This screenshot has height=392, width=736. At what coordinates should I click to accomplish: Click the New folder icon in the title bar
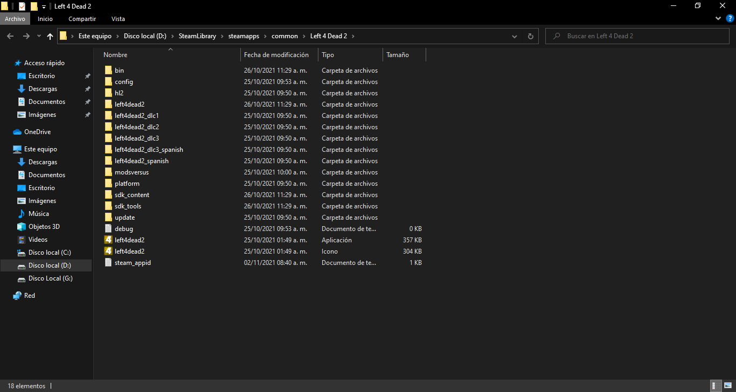pyautogui.click(x=34, y=6)
